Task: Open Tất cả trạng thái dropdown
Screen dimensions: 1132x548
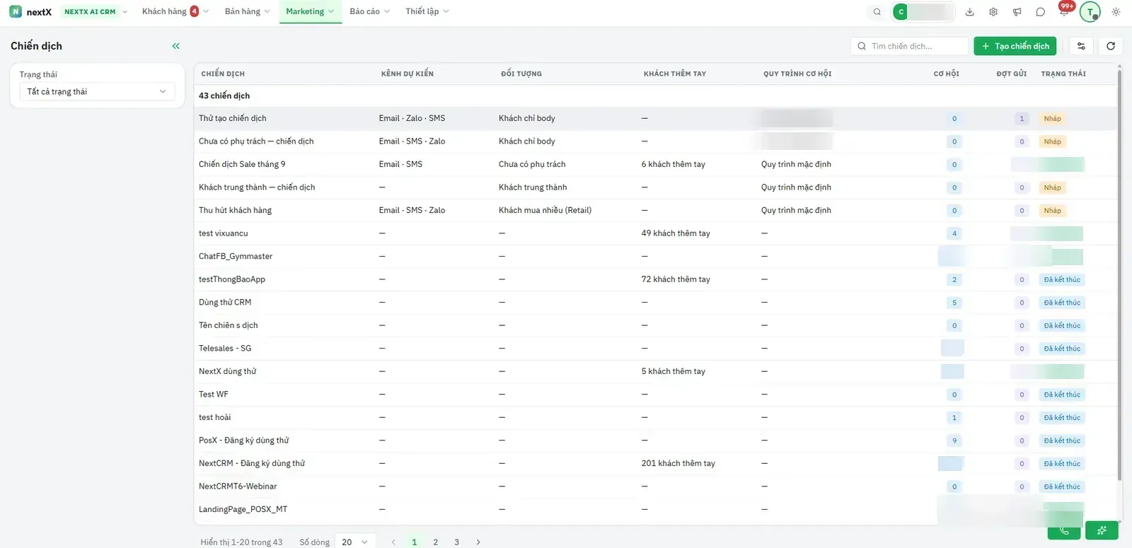Action: click(97, 92)
